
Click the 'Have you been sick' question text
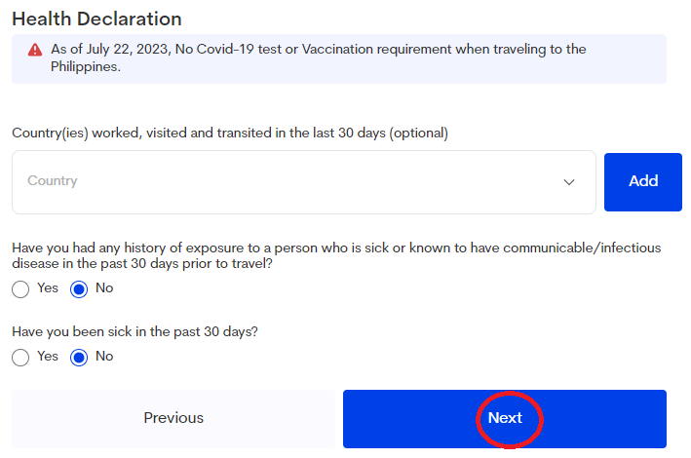pos(134,331)
